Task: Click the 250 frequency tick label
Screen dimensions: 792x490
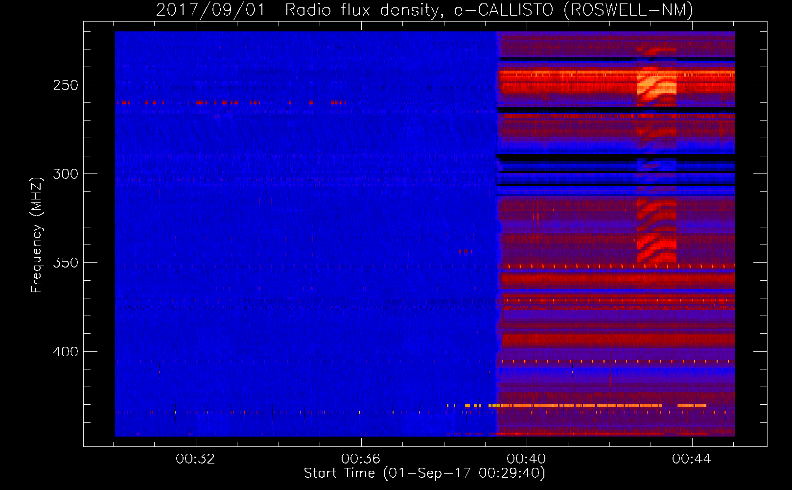Action: point(66,85)
